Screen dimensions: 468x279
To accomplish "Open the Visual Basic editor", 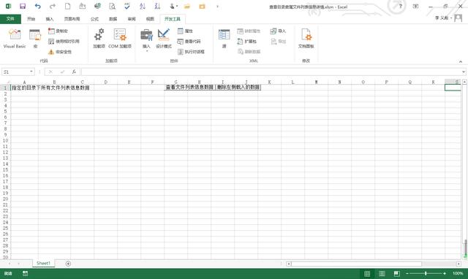I will coord(15,38).
